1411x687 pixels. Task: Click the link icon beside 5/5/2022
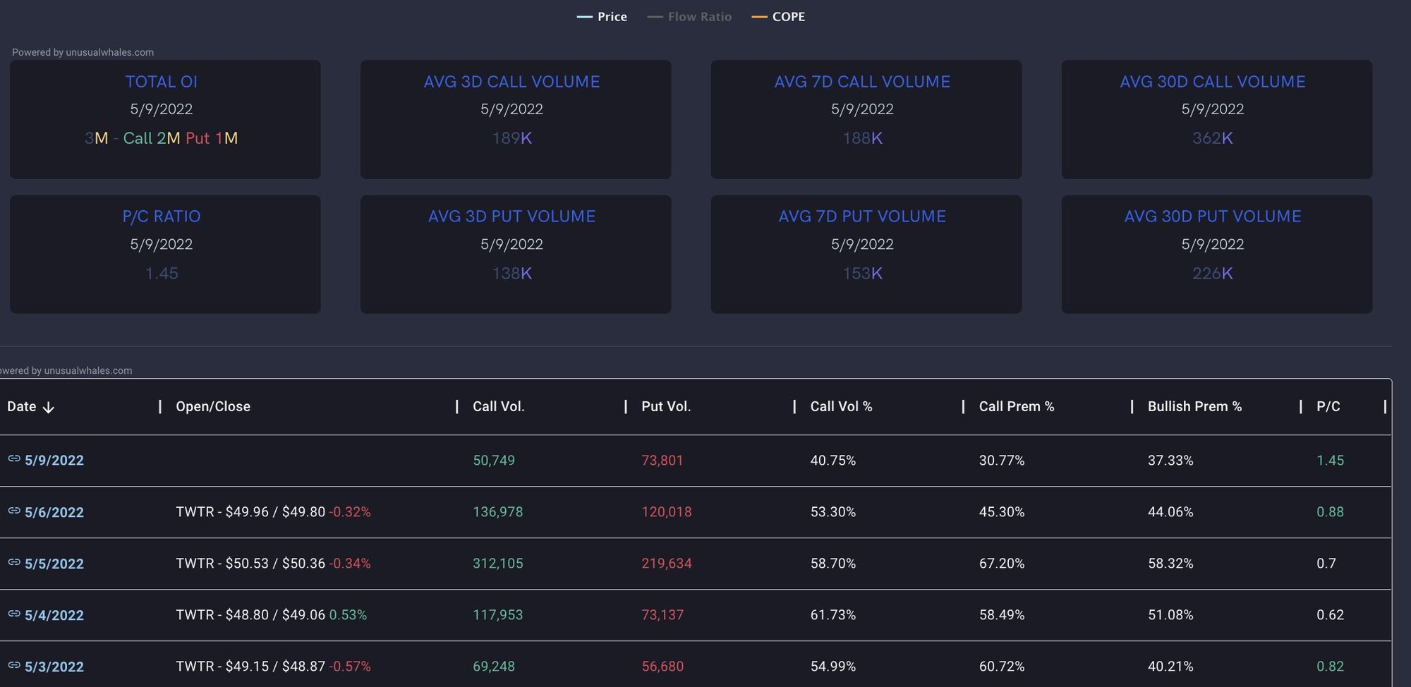tap(13, 562)
